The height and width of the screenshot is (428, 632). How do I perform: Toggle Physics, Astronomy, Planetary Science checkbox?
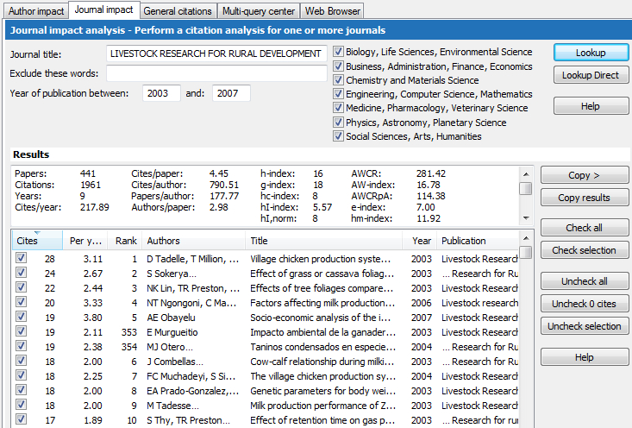tap(338, 123)
